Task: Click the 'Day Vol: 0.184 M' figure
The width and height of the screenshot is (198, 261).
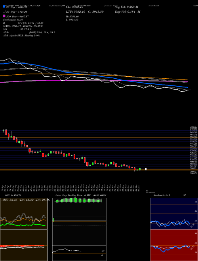Action: click(128, 12)
